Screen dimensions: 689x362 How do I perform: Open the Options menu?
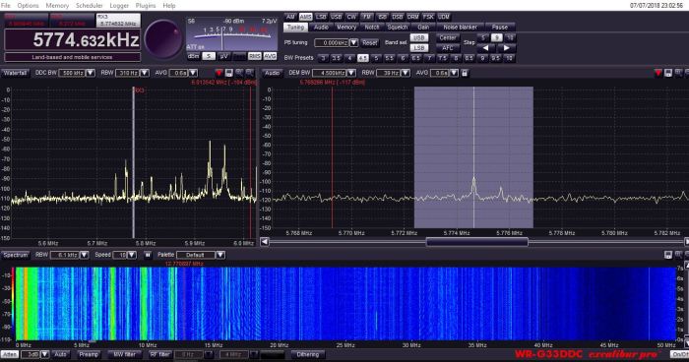28,6
